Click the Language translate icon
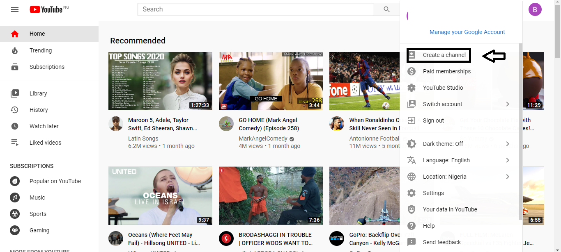The width and height of the screenshot is (561, 252). tap(412, 160)
